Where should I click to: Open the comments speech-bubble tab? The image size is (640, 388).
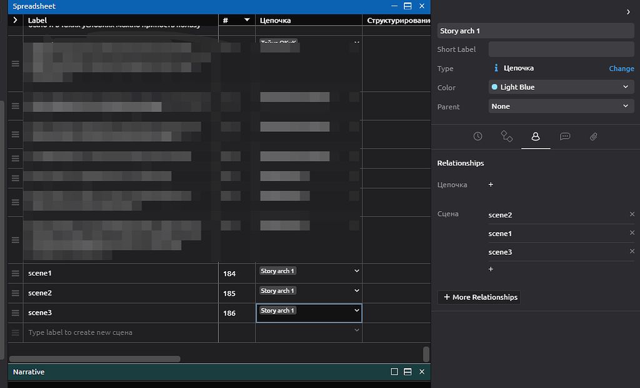565,136
